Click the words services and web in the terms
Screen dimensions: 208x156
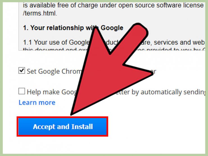tap(179, 42)
